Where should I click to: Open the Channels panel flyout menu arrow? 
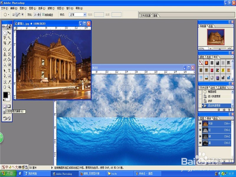[x=232, y=118]
